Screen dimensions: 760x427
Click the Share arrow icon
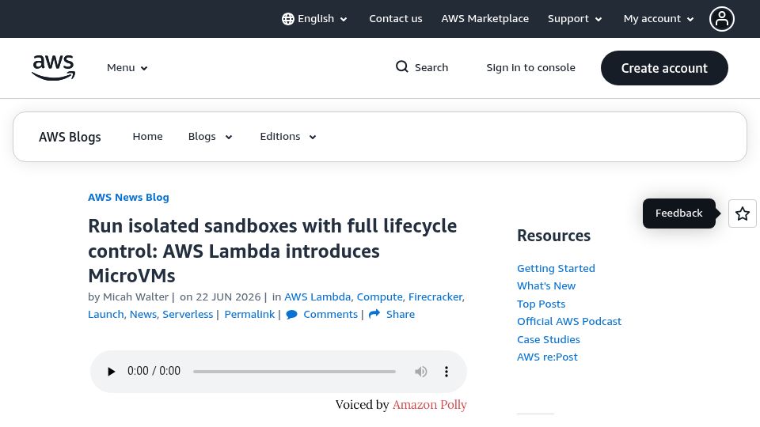(x=374, y=314)
